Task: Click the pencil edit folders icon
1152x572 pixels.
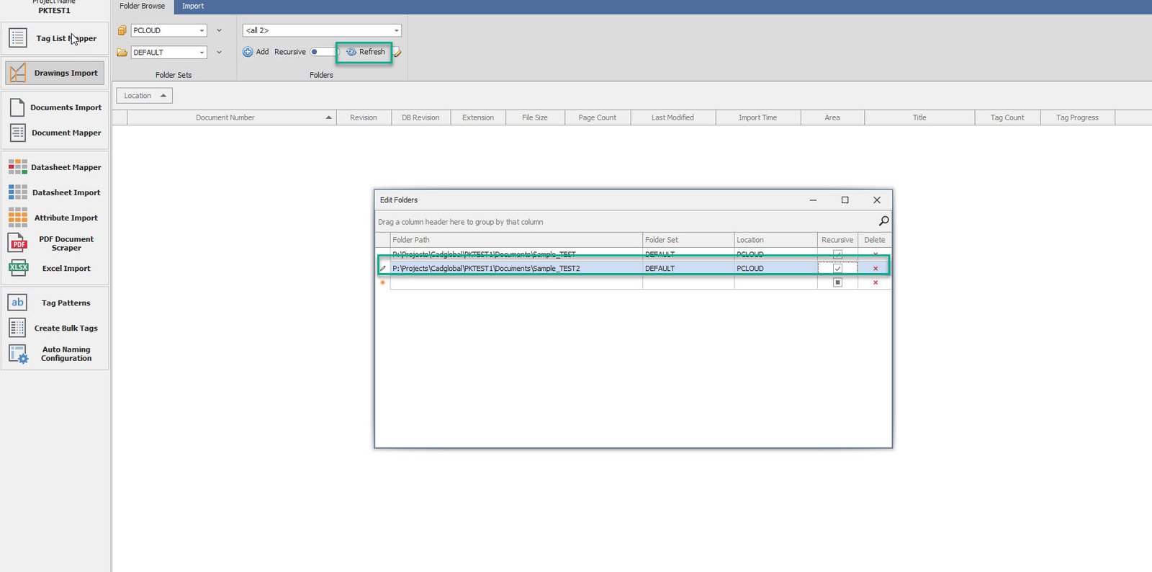Action: pyautogui.click(x=397, y=53)
